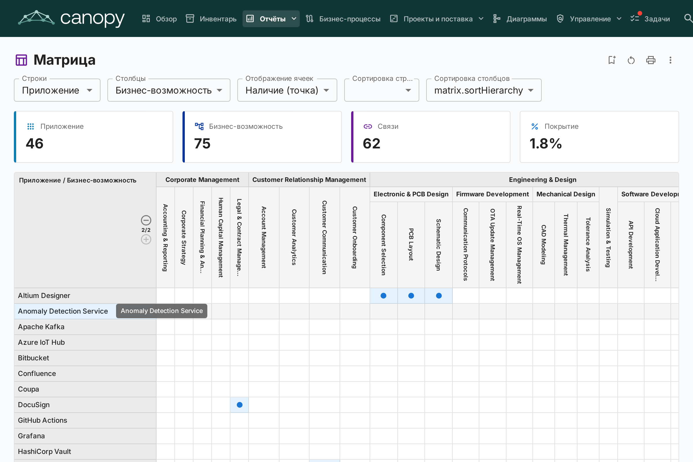Open the Отображение ячеек dropdown
Screen dimensions: 693x462
point(287,90)
